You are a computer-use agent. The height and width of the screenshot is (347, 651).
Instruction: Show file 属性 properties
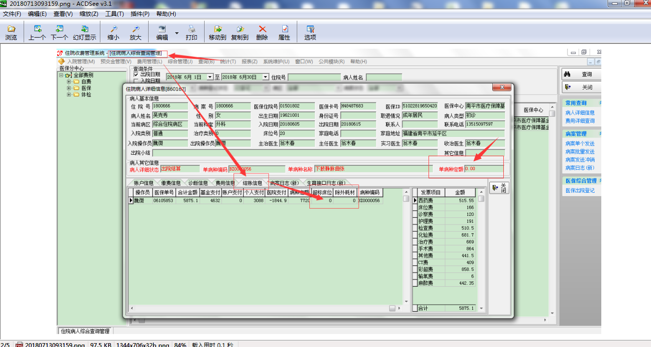pos(284,33)
